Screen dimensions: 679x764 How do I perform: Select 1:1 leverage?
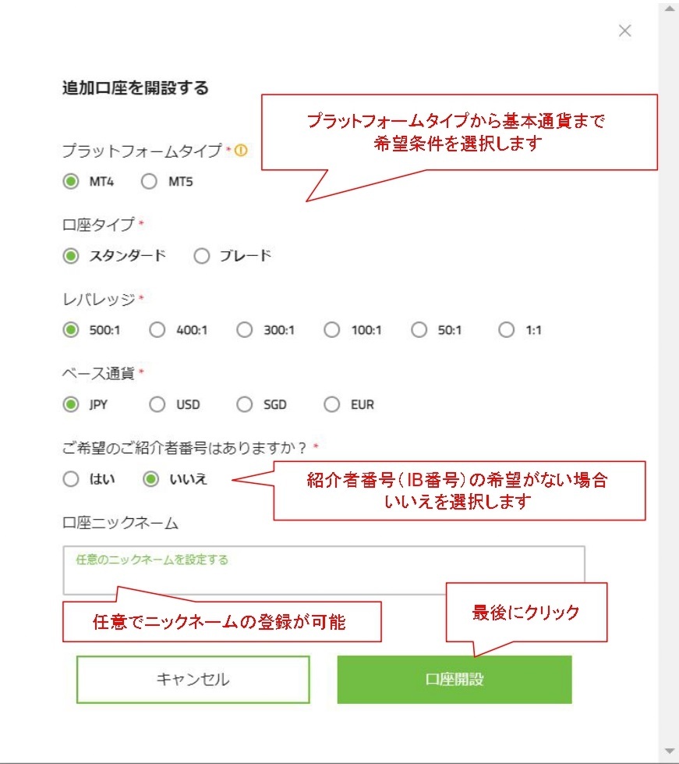[507, 330]
